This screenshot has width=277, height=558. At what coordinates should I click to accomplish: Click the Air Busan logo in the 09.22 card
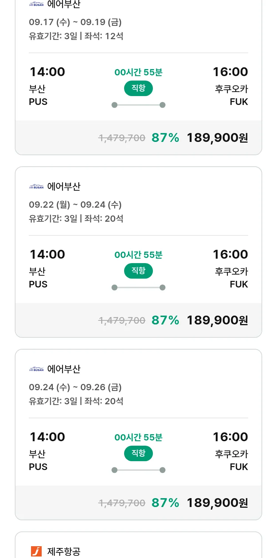[x=36, y=187]
